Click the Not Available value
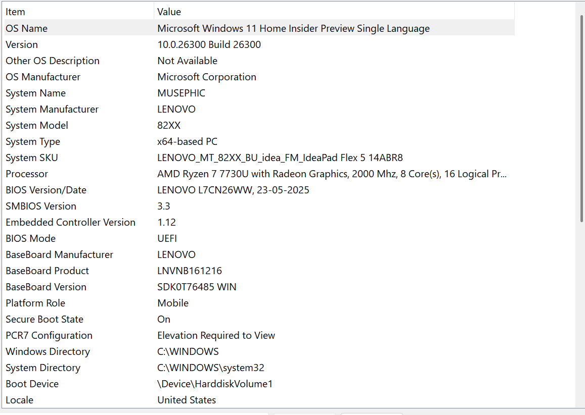 coord(187,61)
